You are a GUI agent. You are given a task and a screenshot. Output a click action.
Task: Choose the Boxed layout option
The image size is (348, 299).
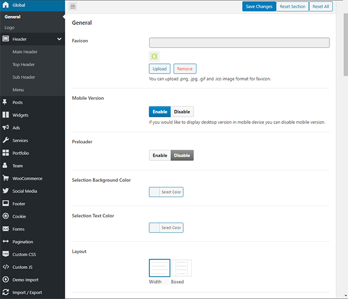pyautogui.click(x=182, y=268)
